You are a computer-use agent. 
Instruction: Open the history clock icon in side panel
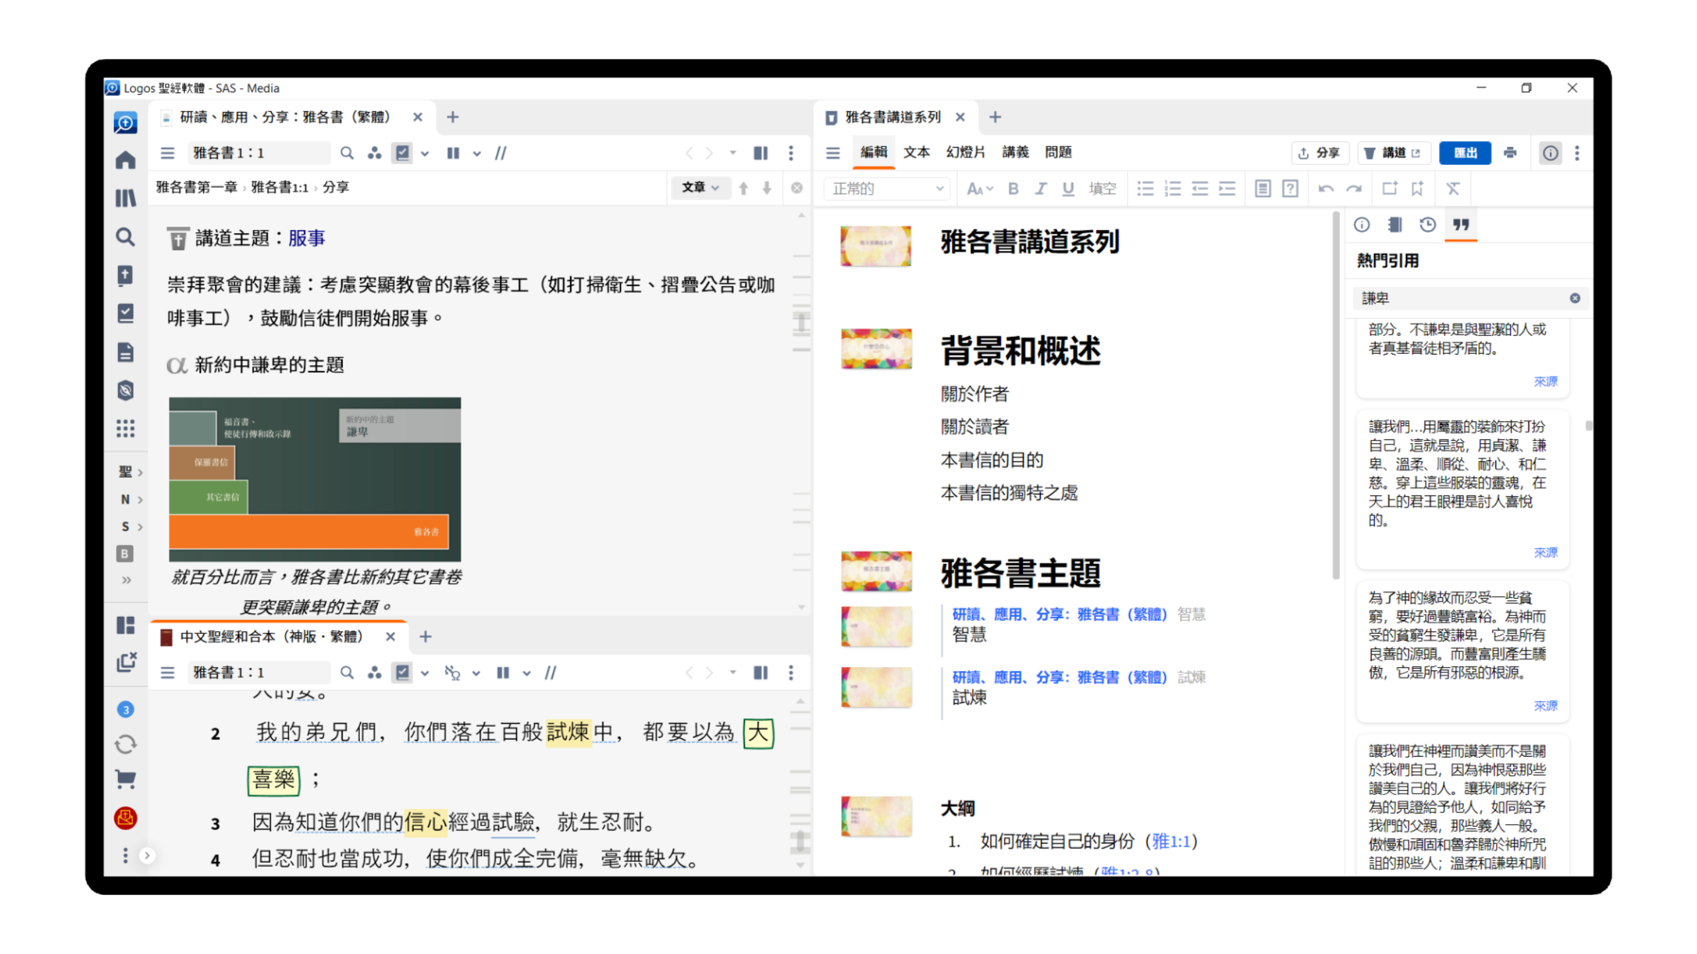tap(1427, 225)
